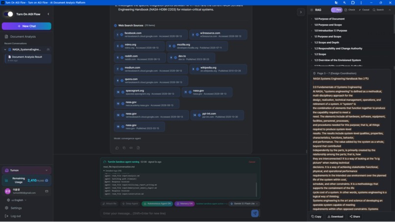This screenshot has width=395, height=222.
Task: Open the us English language dropdown
Action: 17,200
